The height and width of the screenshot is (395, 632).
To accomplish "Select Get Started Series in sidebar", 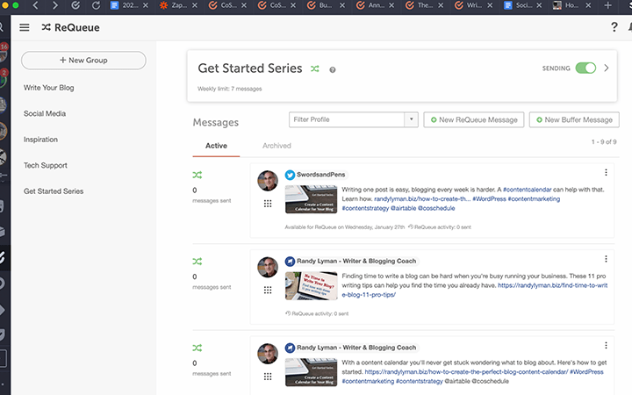I will (x=54, y=191).
